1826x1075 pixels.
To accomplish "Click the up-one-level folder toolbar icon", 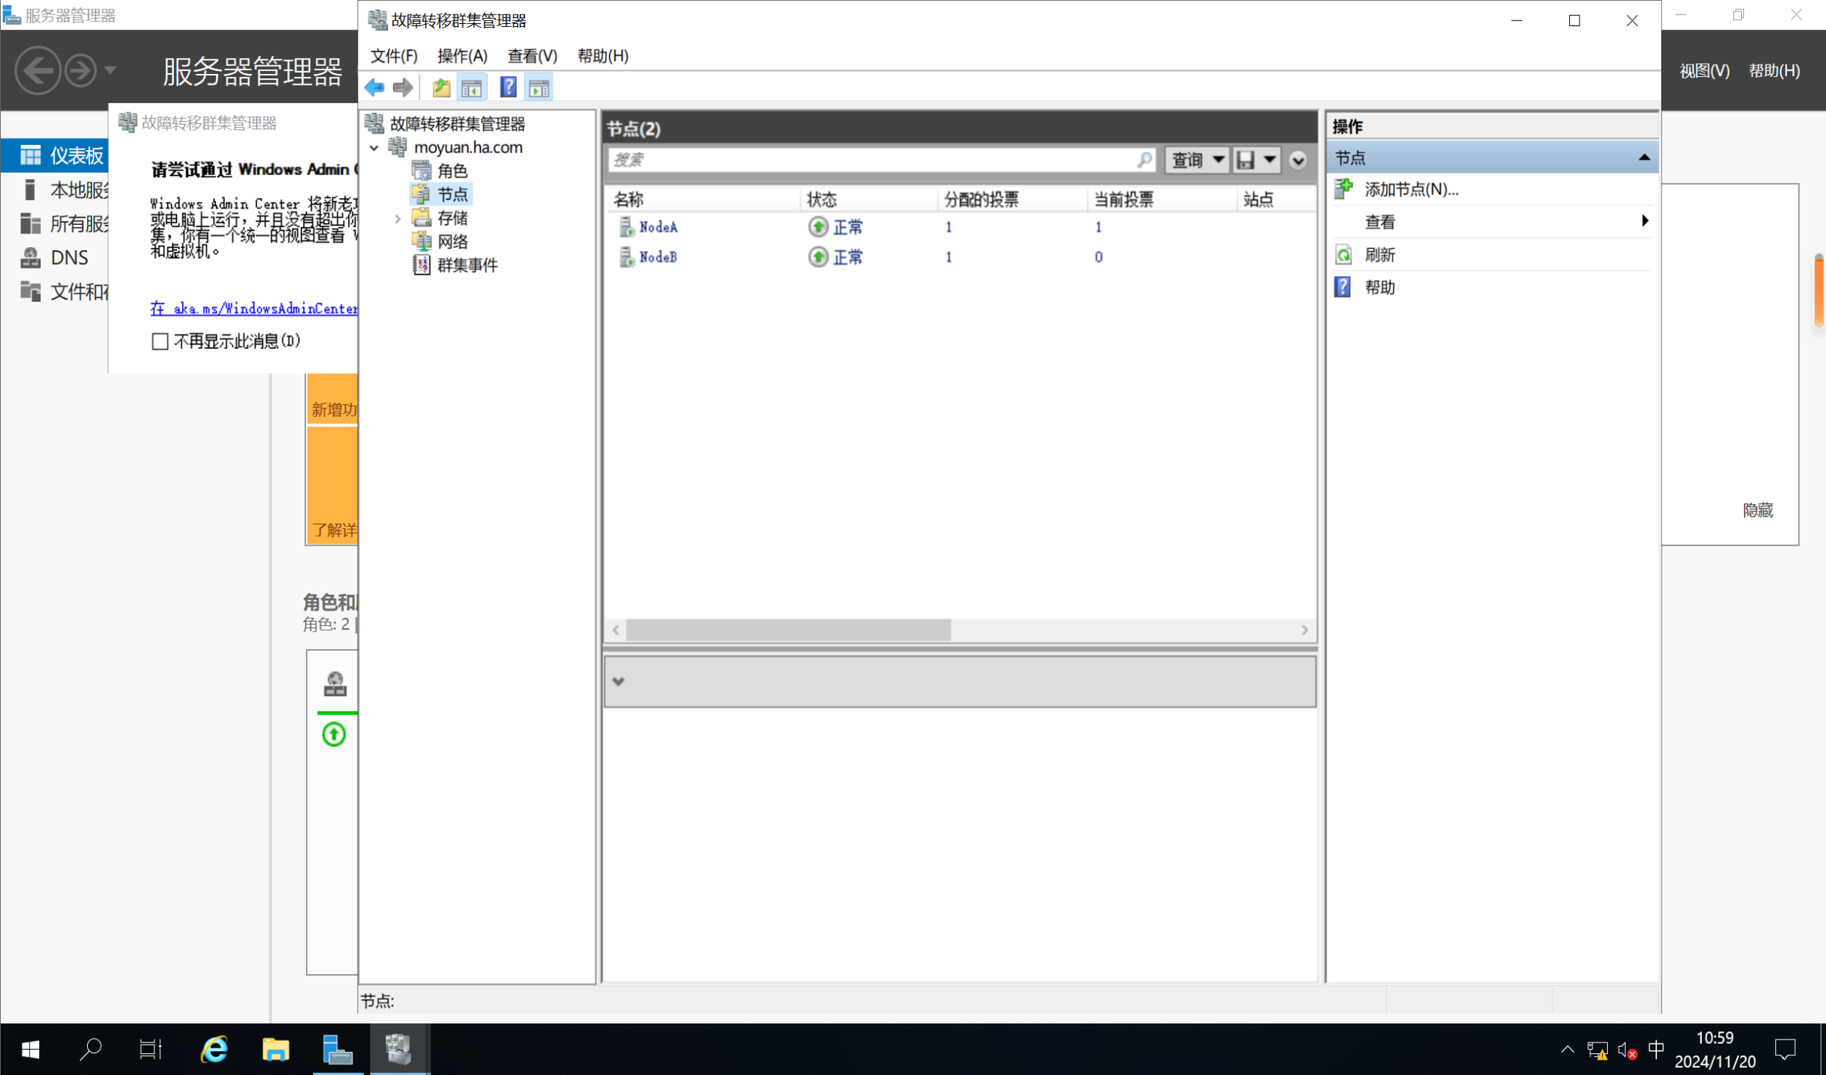I will (441, 88).
